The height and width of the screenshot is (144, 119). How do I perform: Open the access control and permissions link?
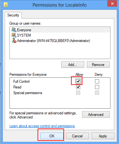pos(42,126)
